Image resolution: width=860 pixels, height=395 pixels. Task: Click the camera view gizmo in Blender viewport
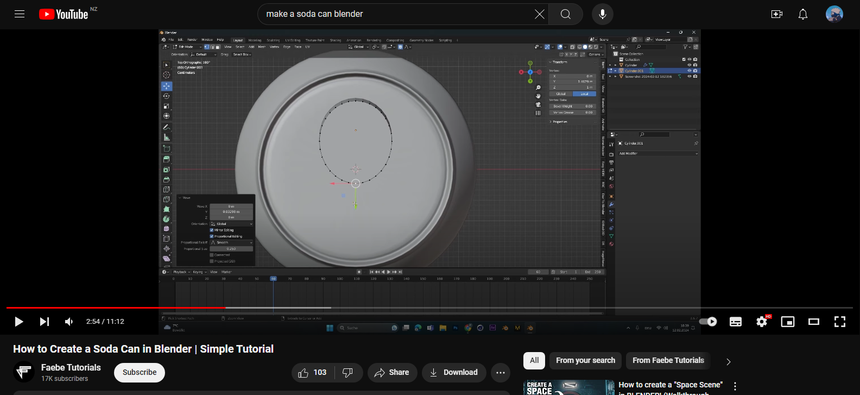538,104
